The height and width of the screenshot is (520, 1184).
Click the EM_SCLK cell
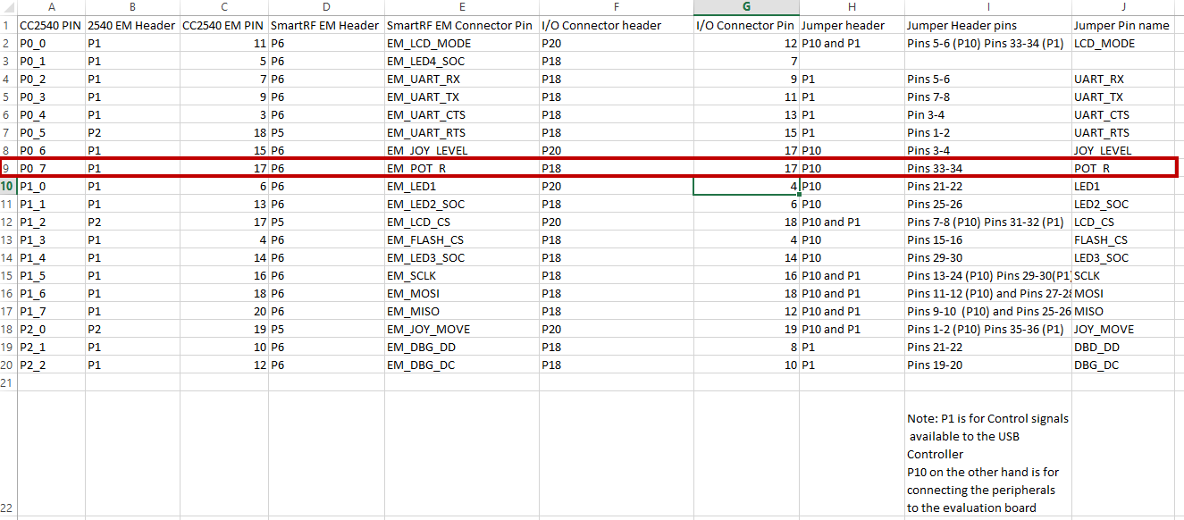(462, 275)
